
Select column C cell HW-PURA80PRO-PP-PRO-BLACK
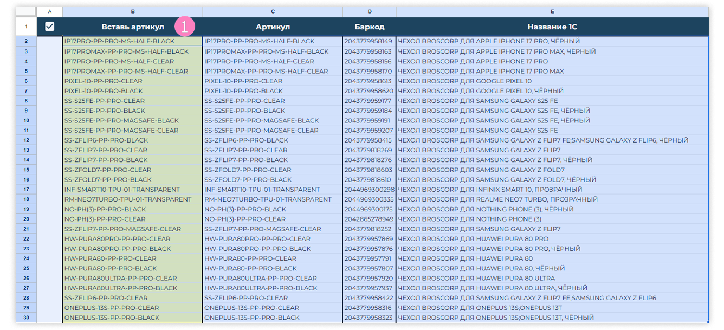273,249
